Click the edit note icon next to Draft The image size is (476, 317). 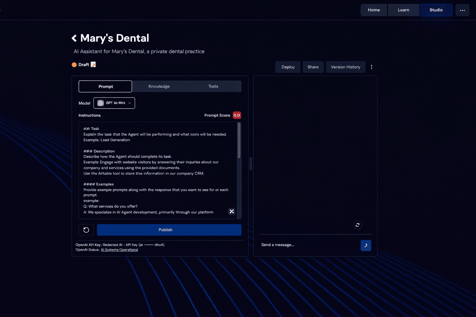[x=93, y=64]
